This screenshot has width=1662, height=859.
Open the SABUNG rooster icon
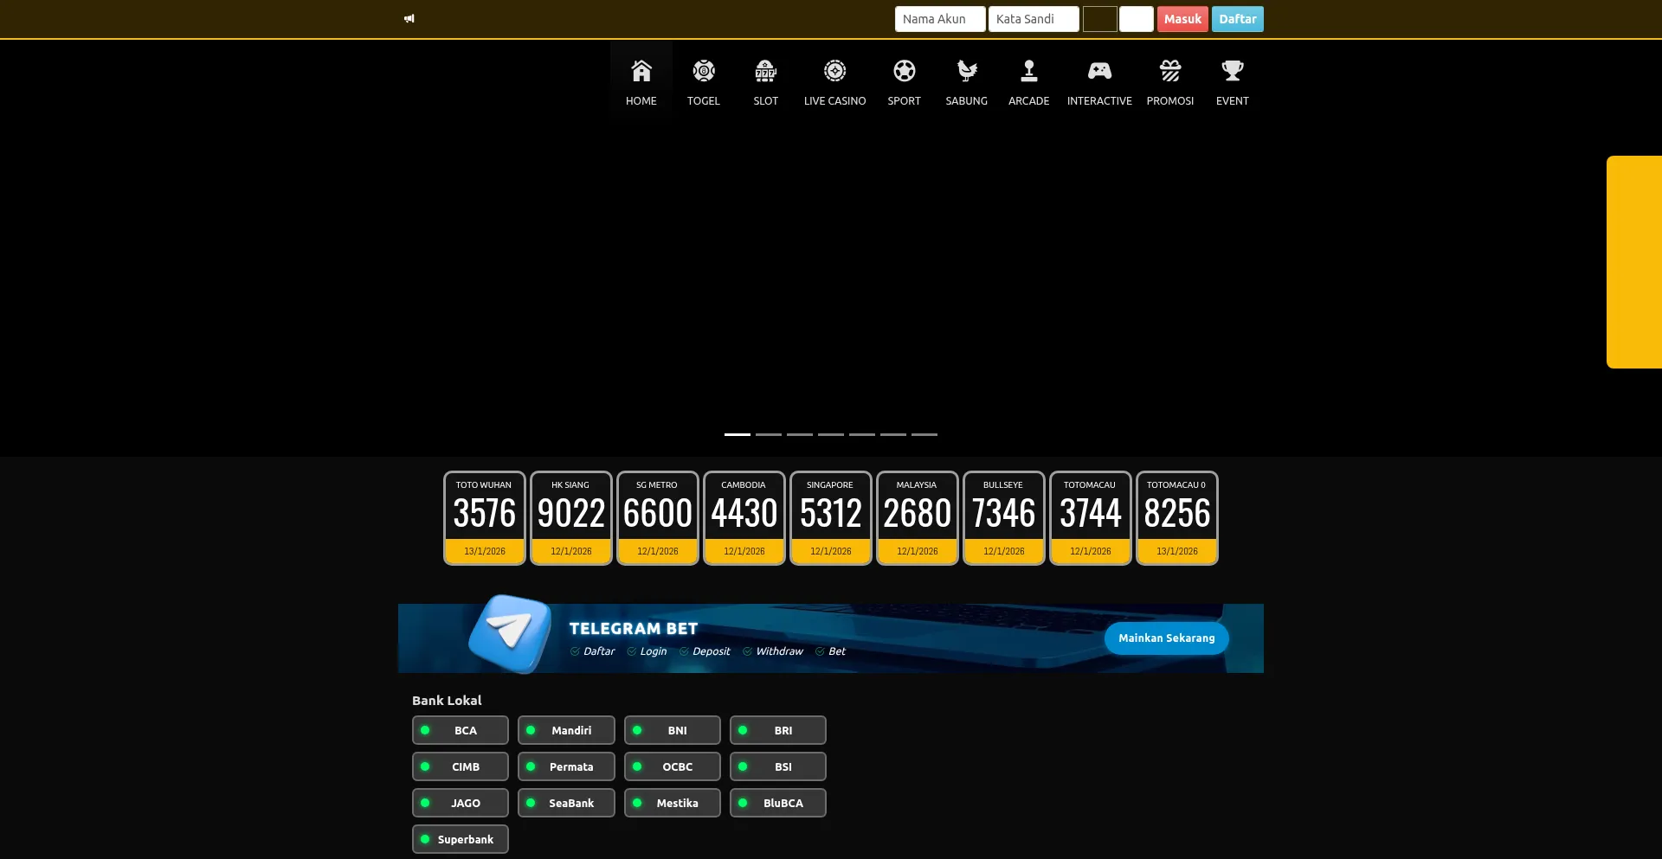tap(966, 71)
